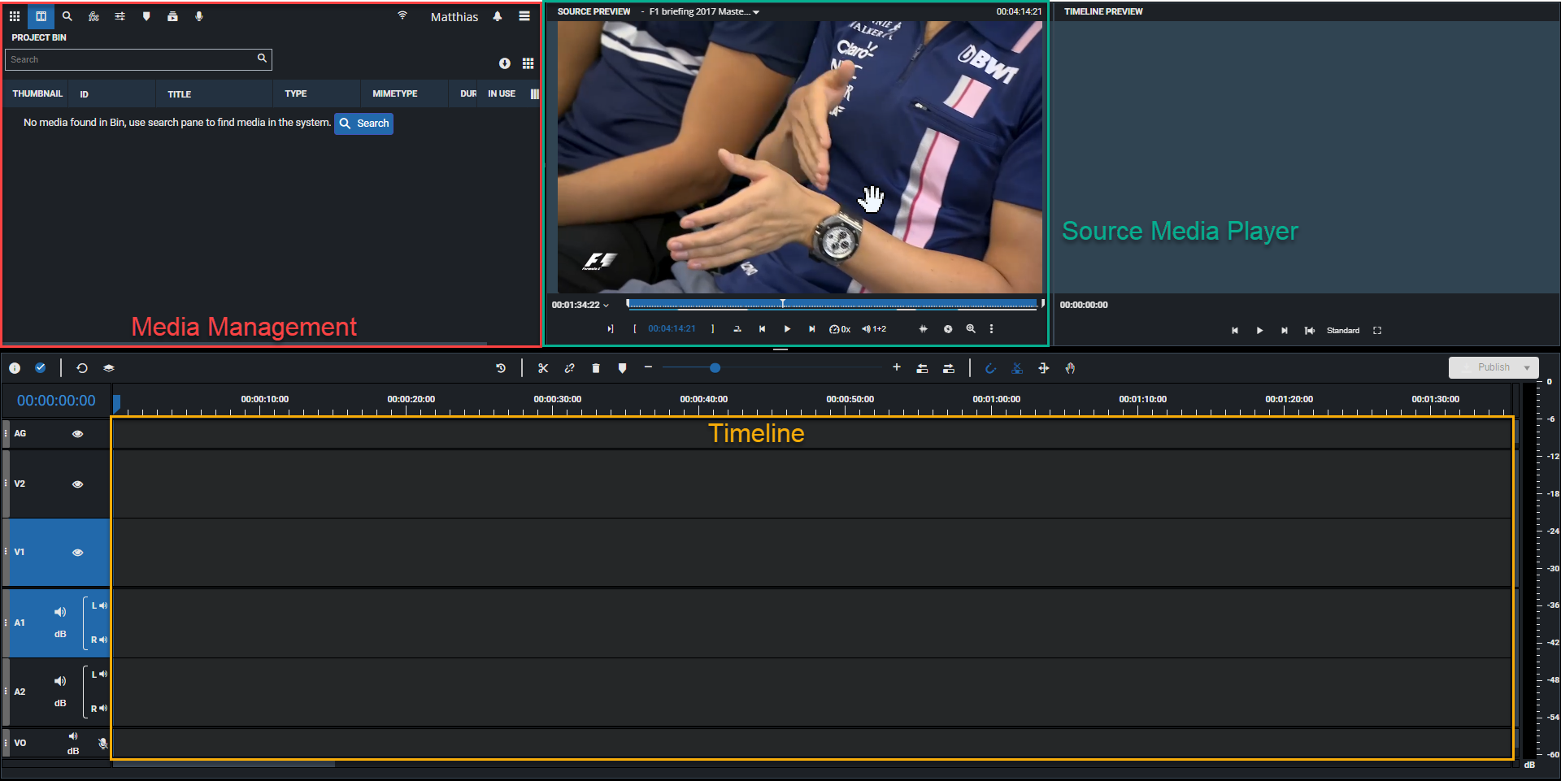
Task: Open the search magnifier in the top toolbar
Action: [x=67, y=15]
